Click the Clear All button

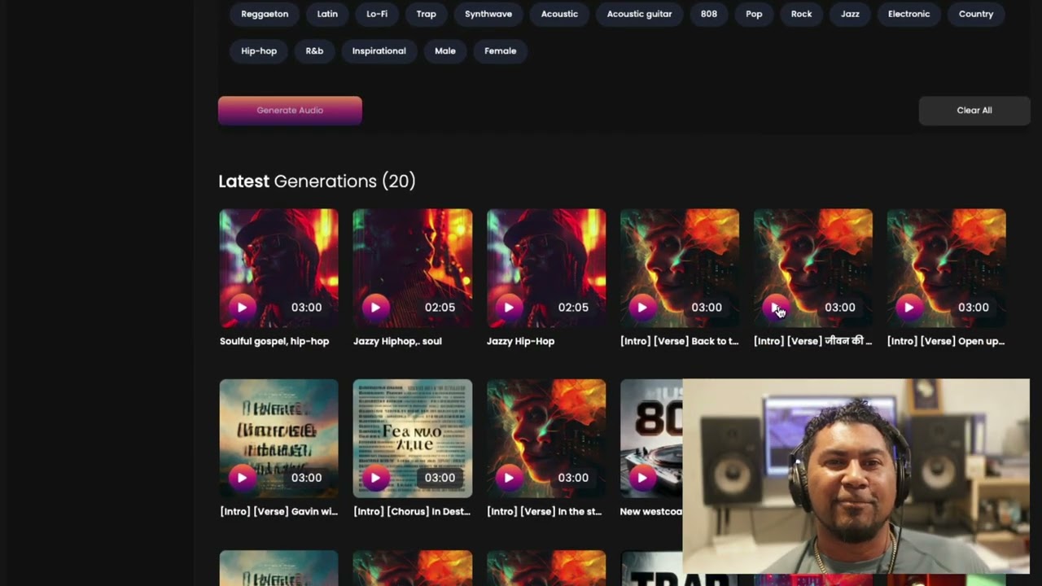pos(974,111)
